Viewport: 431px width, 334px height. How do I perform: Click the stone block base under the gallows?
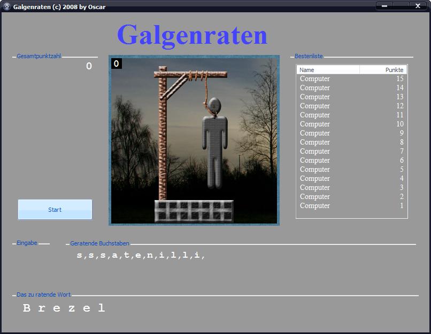coord(194,211)
